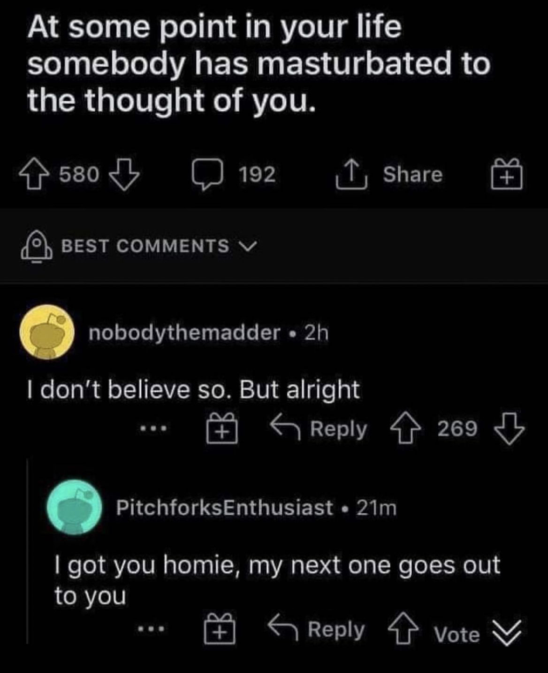The image size is (548, 673).
Task: Downvote PitchforksEnthusiast's reply
Action: click(507, 633)
